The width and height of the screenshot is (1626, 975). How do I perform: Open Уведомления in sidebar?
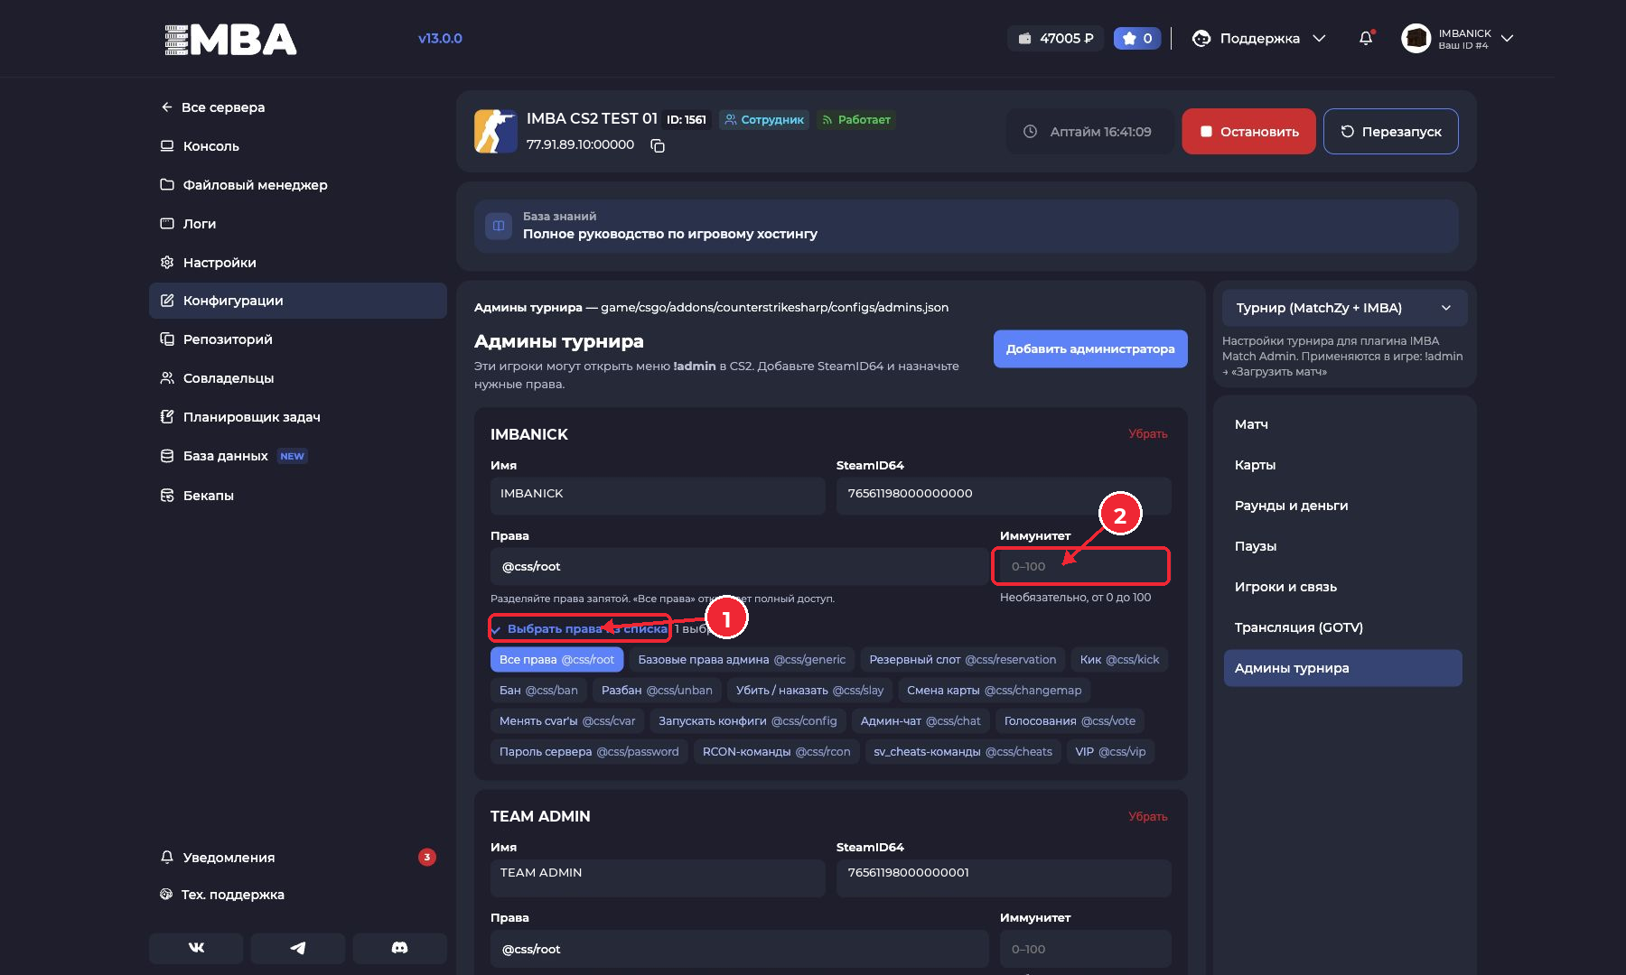tap(298, 858)
